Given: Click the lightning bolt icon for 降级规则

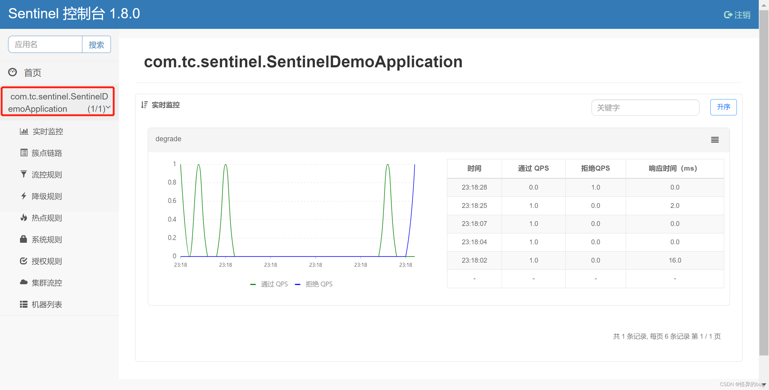Looking at the screenshot, I should coord(24,196).
